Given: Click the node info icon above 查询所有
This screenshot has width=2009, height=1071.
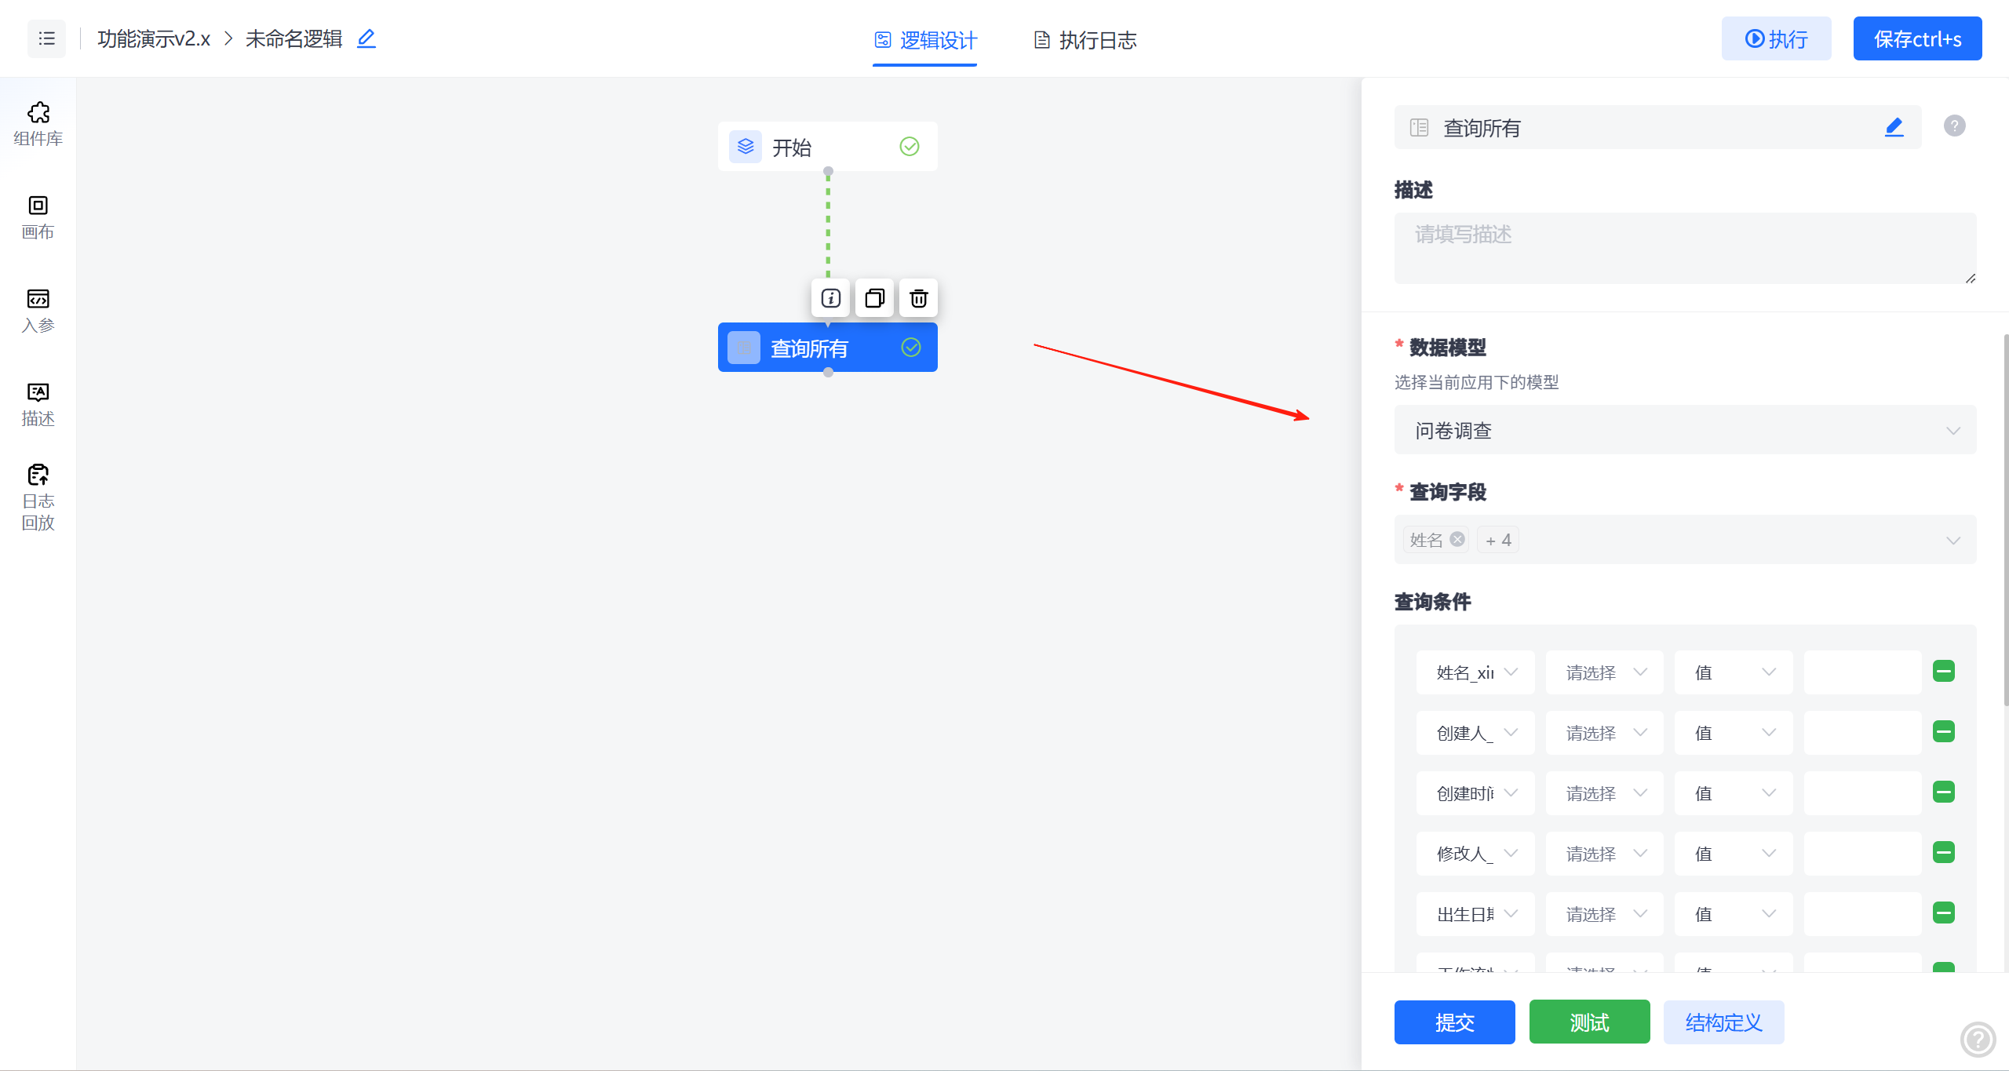Looking at the screenshot, I should (830, 298).
